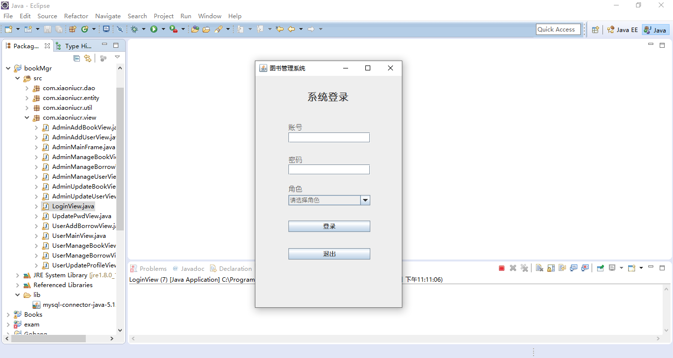Open the File menu
Image resolution: width=673 pixels, height=358 pixels.
[8, 16]
